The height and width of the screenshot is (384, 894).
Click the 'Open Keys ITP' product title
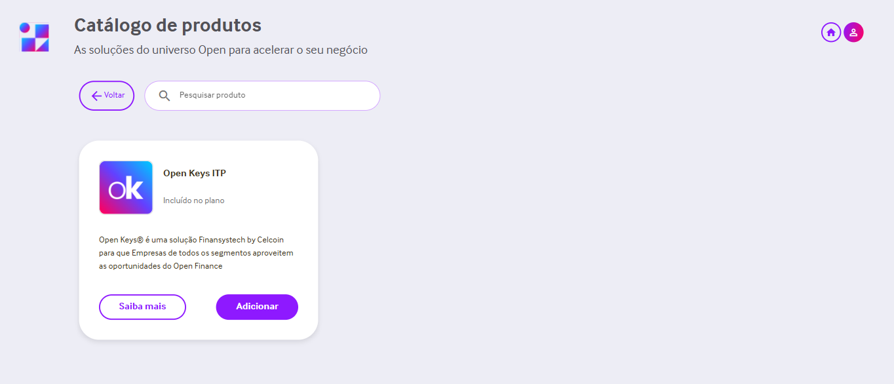pyautogui.click(x=195, y=173)
